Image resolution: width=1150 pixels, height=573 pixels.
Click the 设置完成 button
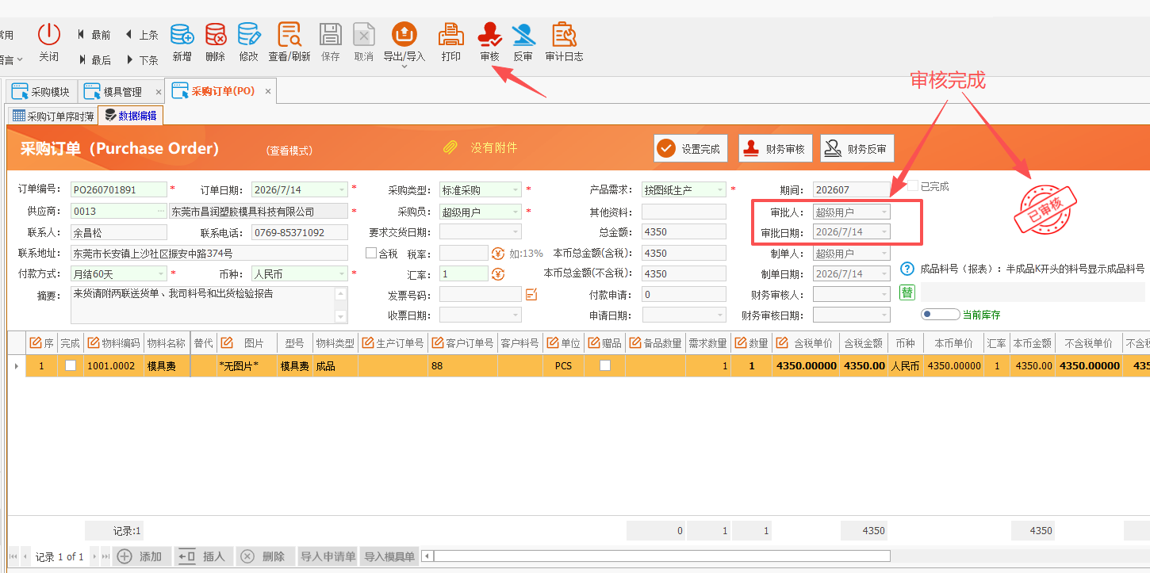[x=691, y=148]
